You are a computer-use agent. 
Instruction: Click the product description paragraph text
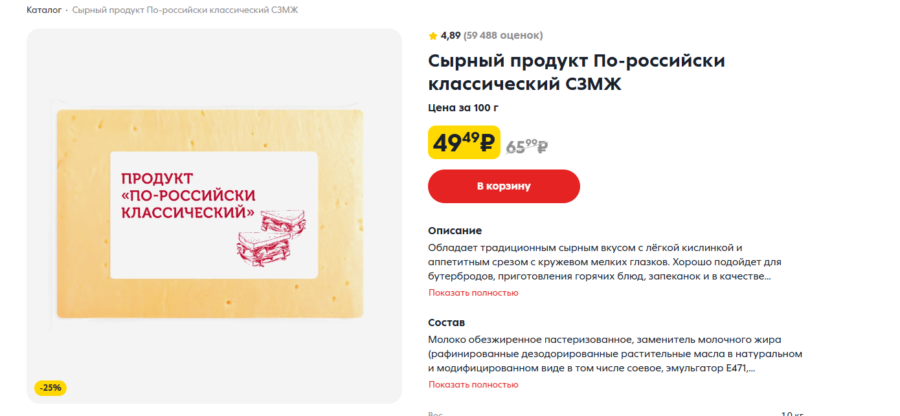coord(605,262)
